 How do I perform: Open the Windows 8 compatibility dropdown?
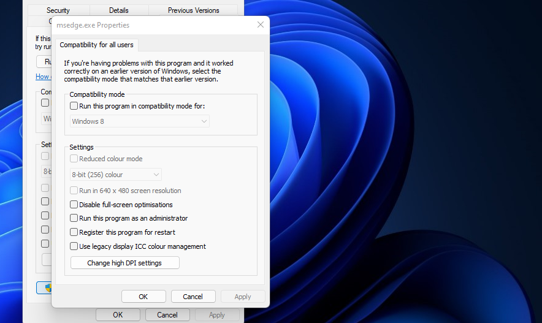[140, 121]
